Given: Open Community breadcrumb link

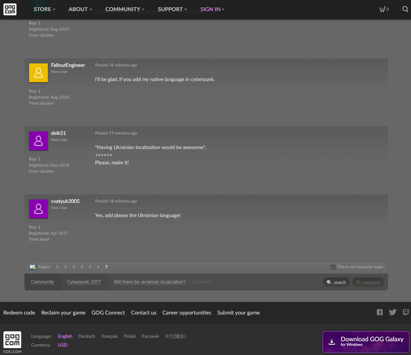Looking at the screenshot, I should (x=42, y=282).
